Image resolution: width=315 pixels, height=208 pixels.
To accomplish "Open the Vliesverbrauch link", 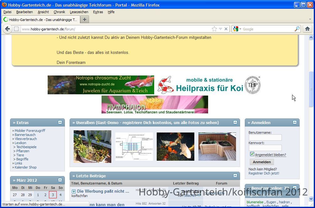I will pyautogui.click(x=26, y=139).
